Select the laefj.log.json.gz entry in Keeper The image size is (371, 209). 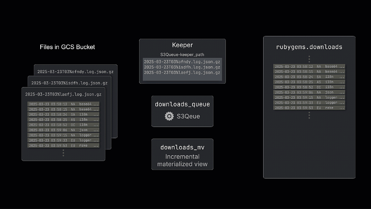coord(182,72)
